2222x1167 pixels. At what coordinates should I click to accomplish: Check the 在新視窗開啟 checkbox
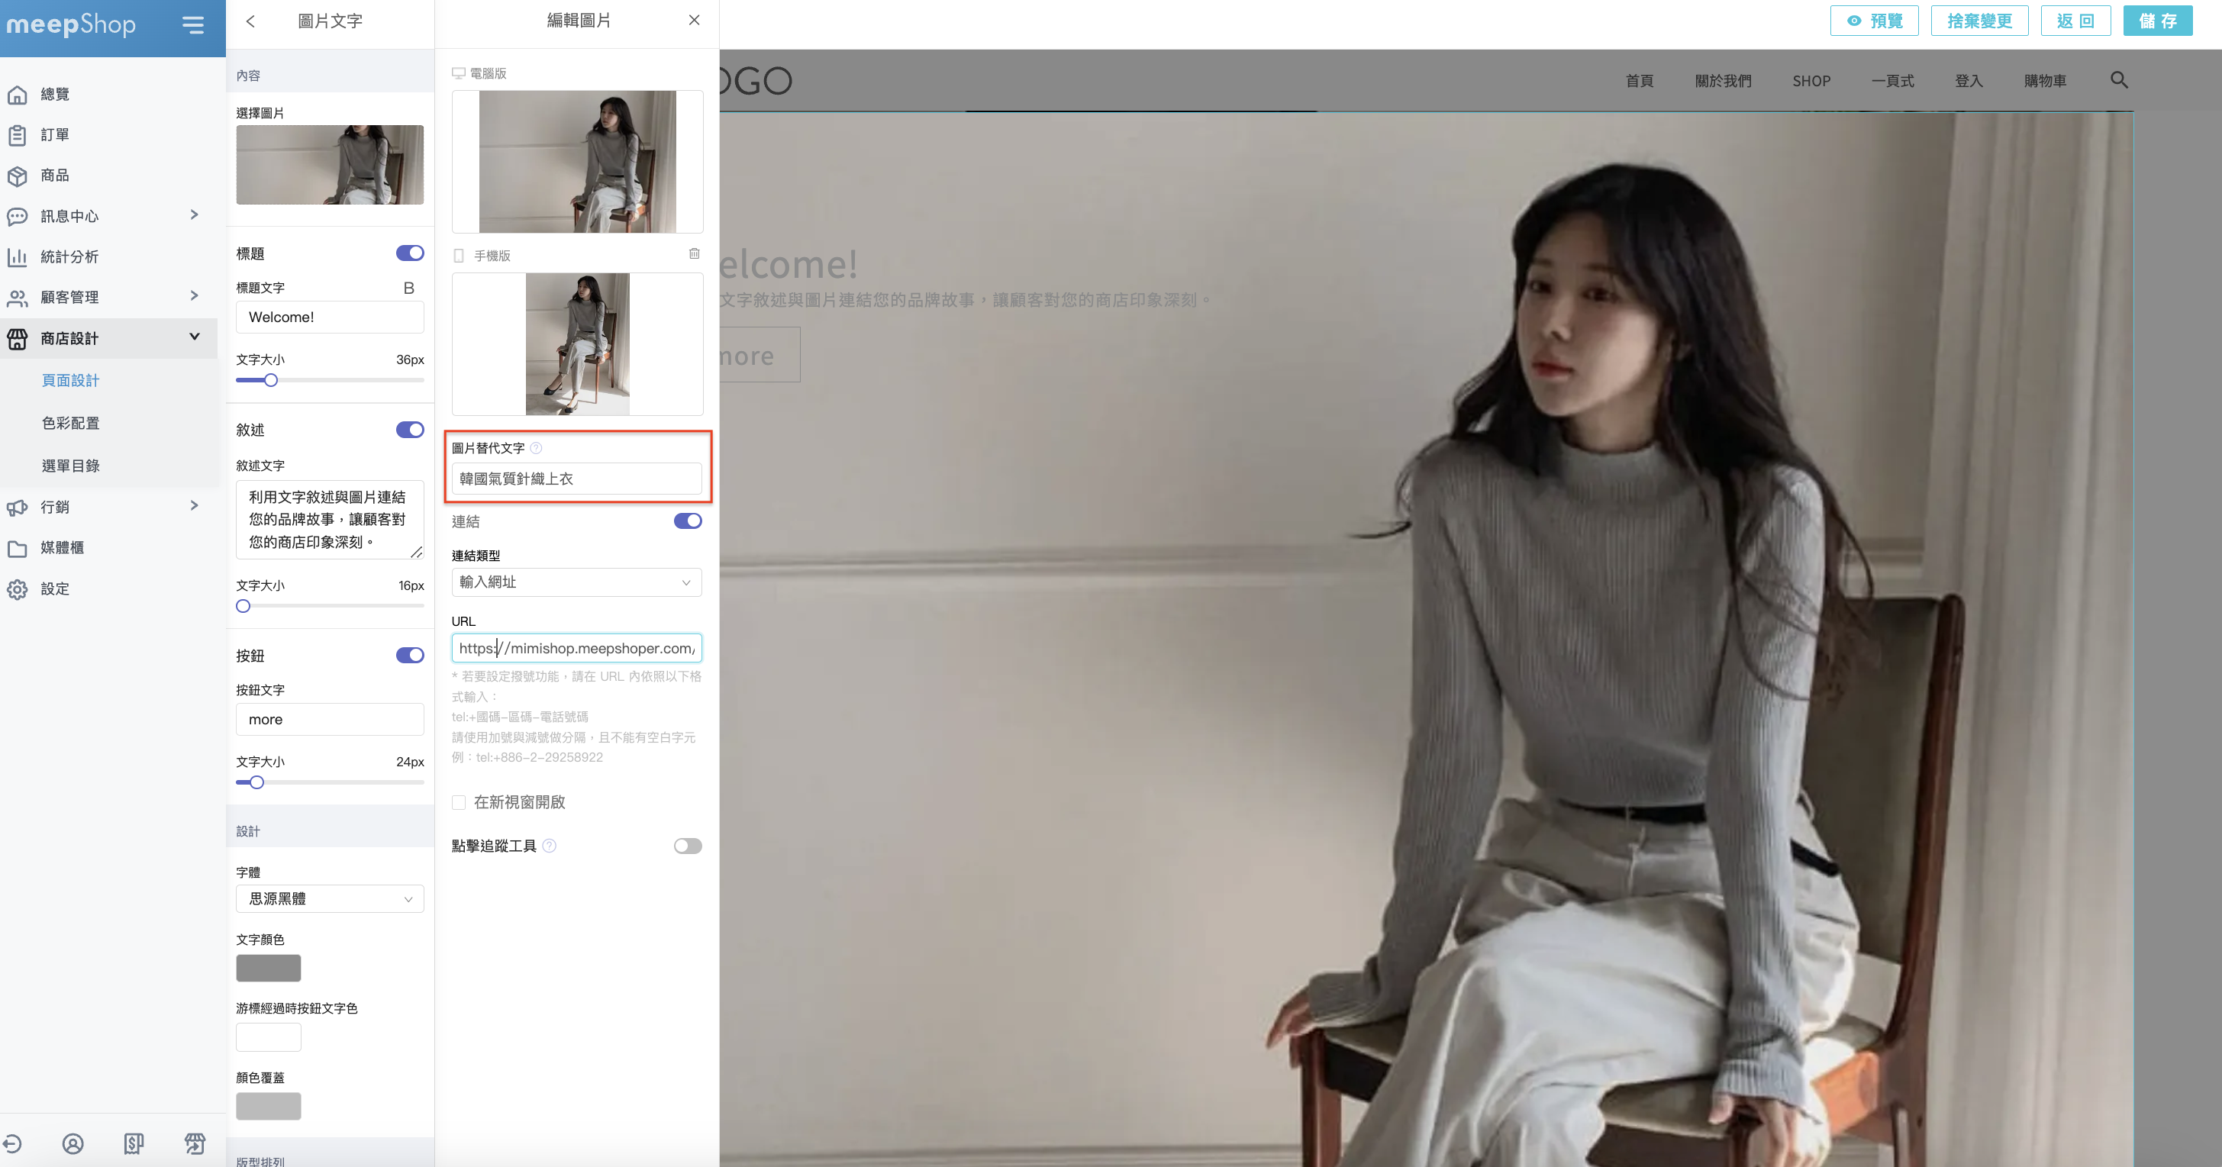point(459,802)
